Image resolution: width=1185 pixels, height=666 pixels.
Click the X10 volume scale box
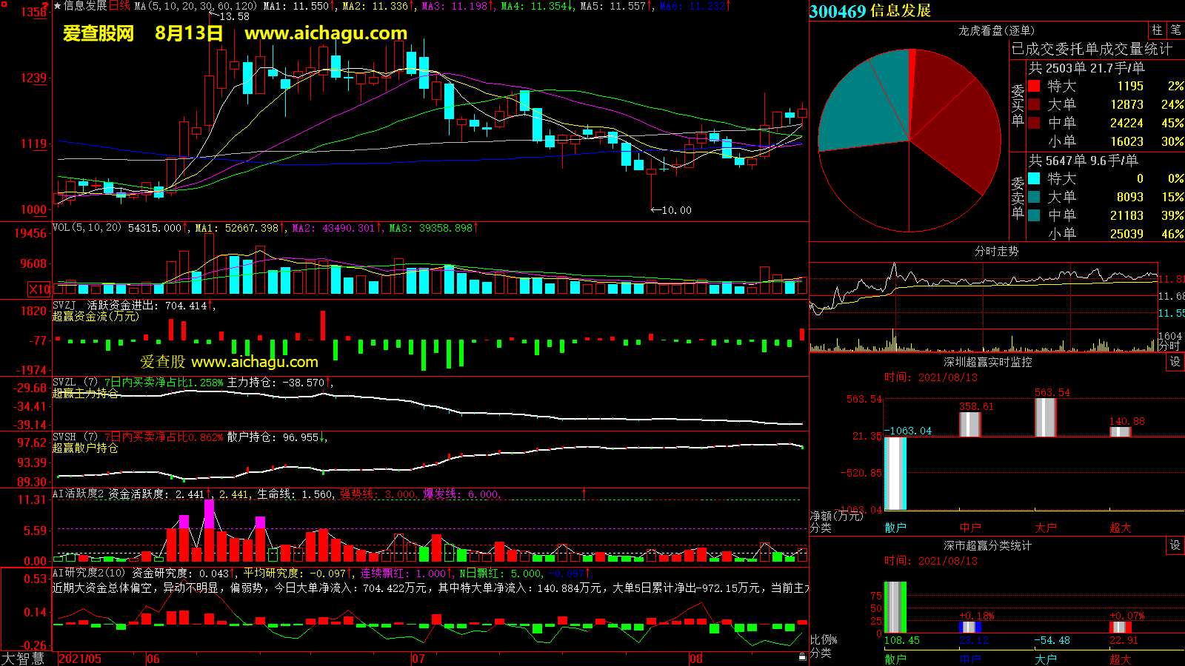coord(39,289)
